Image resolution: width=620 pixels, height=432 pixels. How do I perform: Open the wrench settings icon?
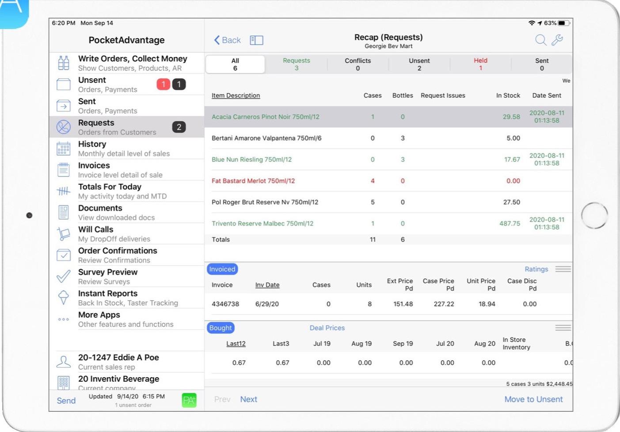(557, 40)
